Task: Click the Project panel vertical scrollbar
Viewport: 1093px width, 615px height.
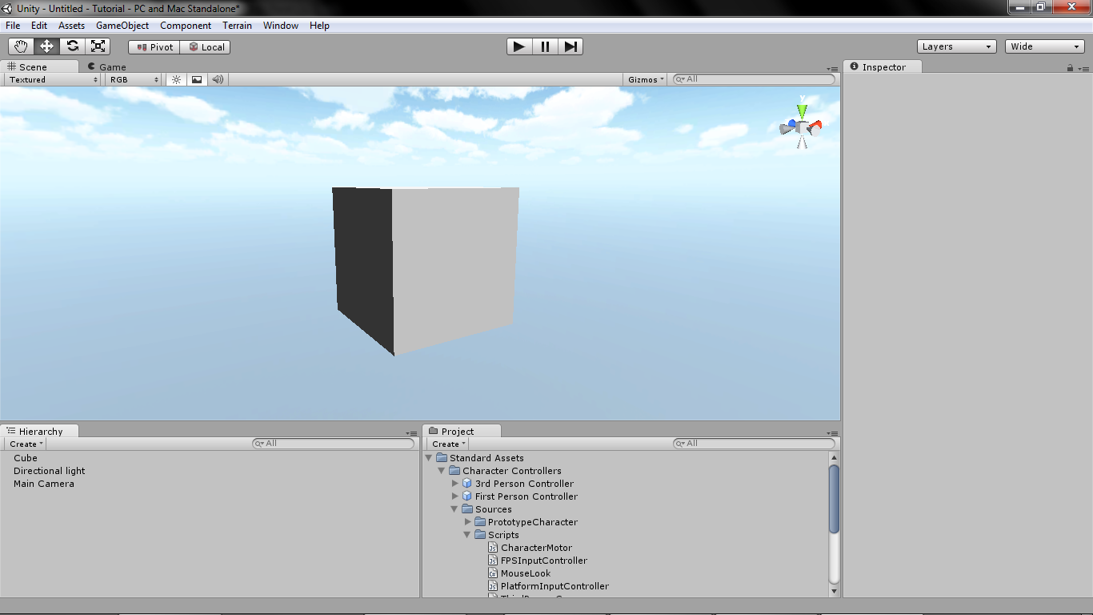Action: [x=835, y=525]
